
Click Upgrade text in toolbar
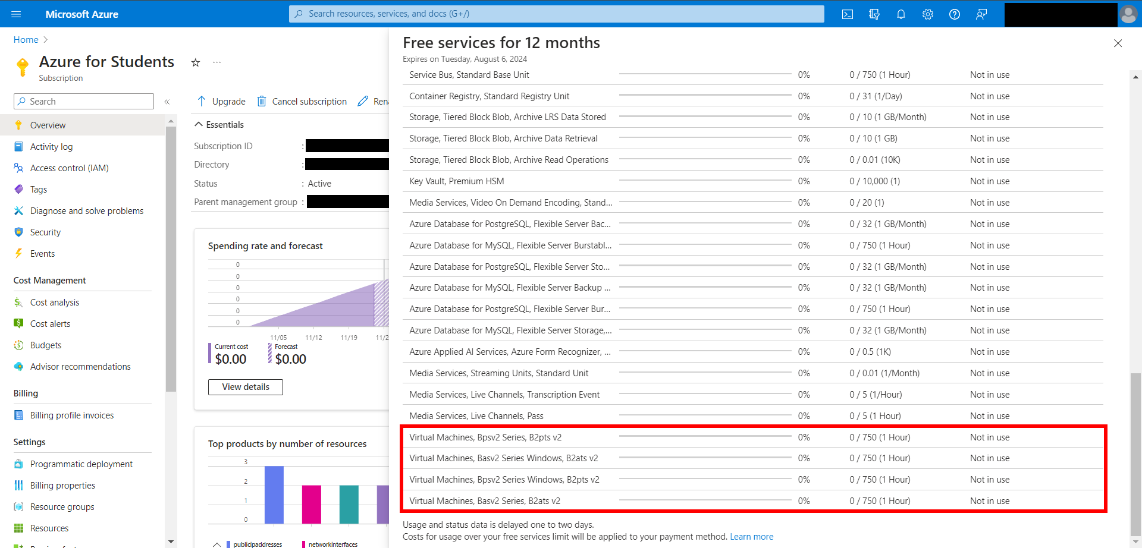229,102
